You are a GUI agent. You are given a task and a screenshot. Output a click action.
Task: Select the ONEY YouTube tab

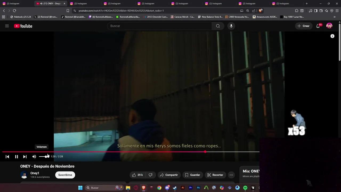pos(51,3)
